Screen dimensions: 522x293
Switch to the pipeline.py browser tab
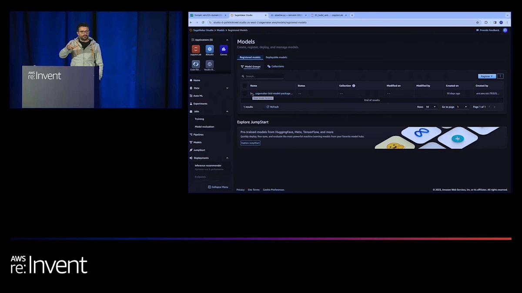pos(288,15)
